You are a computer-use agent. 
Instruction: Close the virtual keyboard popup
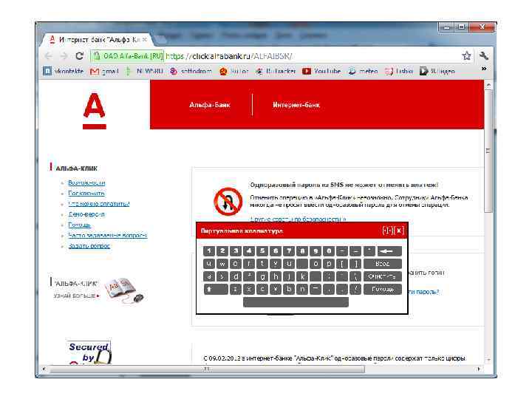pos(399,231)
